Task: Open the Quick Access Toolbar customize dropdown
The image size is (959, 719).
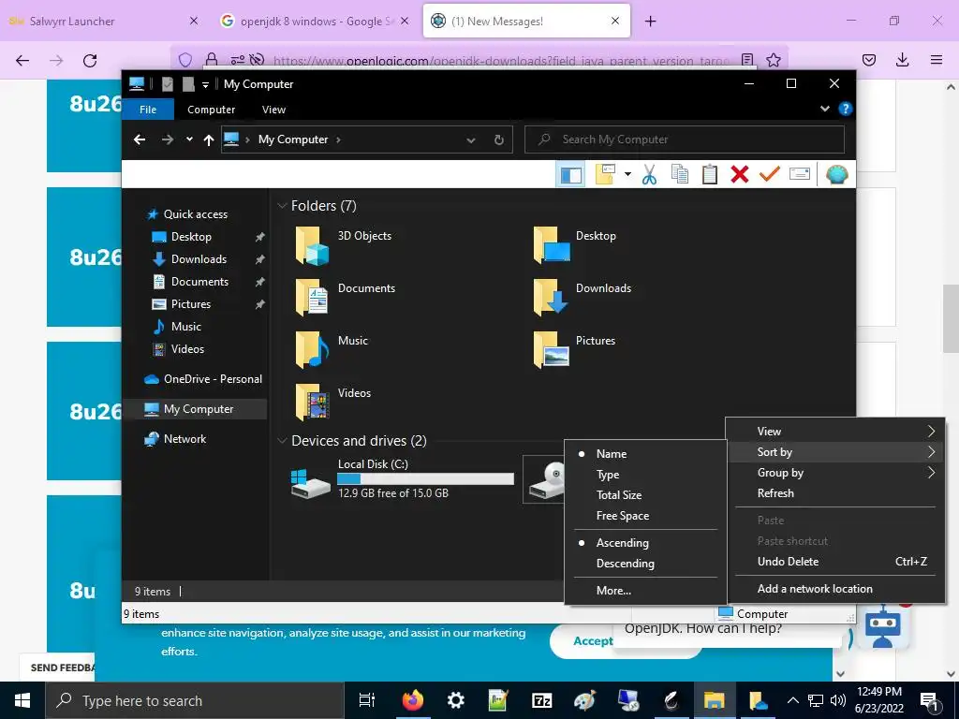Action: coord(205,84)
